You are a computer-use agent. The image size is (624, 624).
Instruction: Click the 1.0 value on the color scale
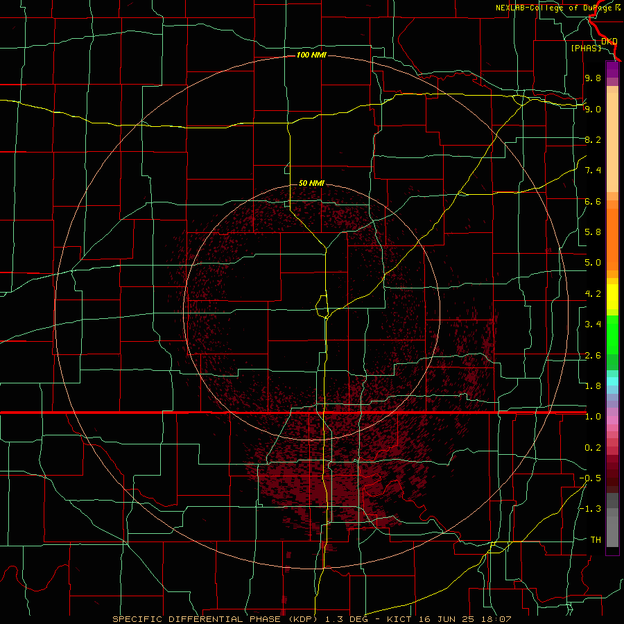click(593, 417)
